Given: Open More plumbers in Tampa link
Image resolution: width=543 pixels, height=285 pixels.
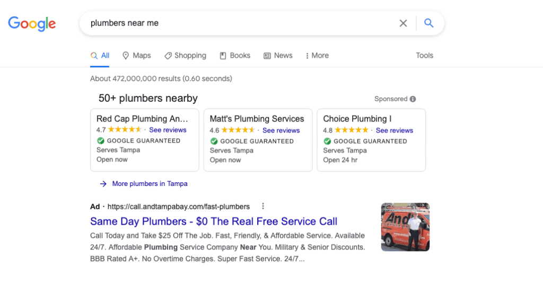Looking at the screenshot, I should tap(150, 184).
